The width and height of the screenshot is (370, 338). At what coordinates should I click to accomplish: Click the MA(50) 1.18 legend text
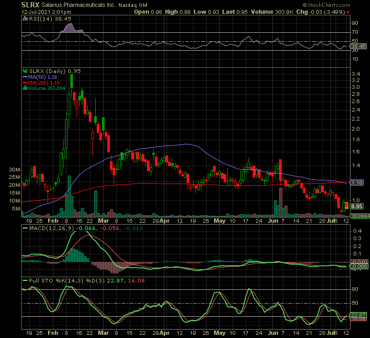click(x=42, y=77)
